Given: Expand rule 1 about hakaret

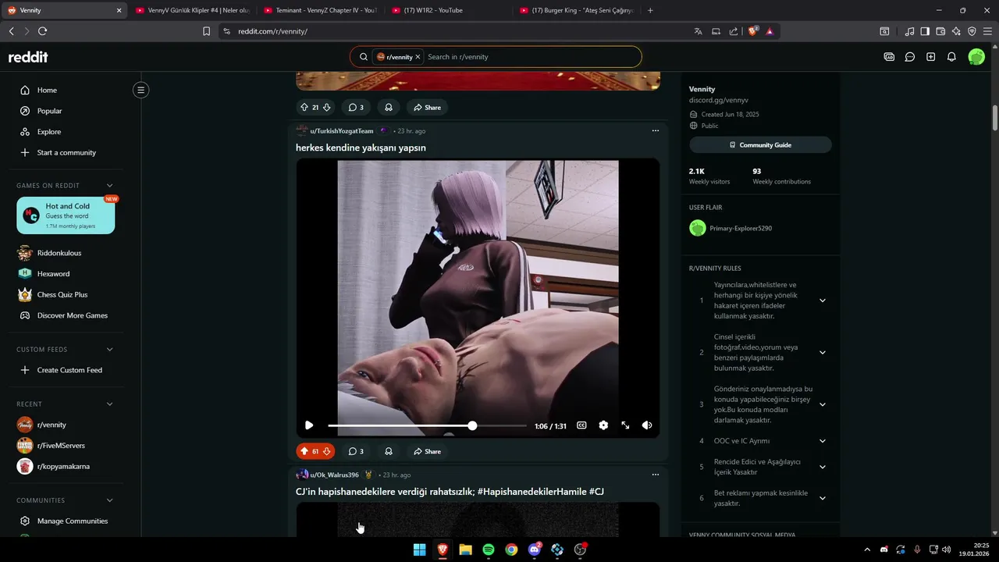Looking at the screenshot, I should point(822,301).
